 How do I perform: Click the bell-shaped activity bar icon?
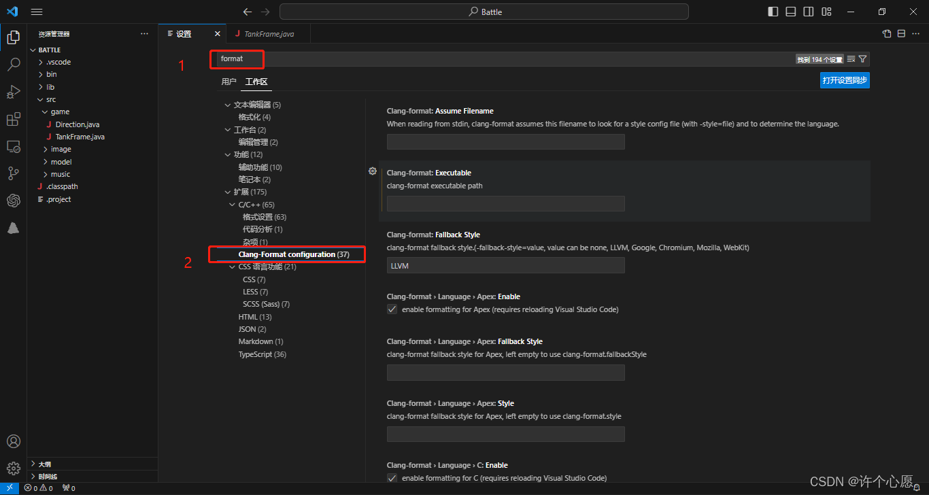[x=13, y=228]
